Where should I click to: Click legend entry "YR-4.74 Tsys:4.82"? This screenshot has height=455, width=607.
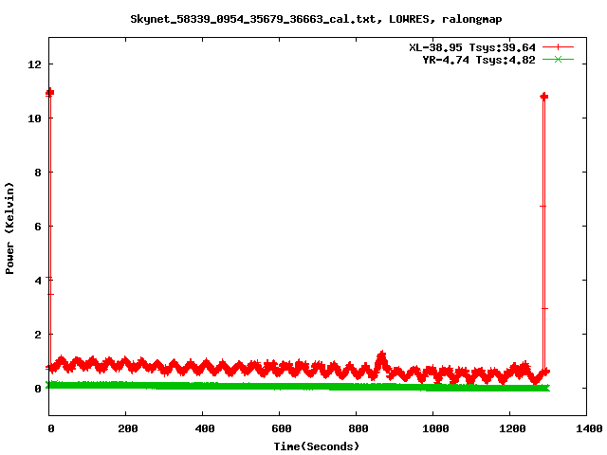coord(479,60)
